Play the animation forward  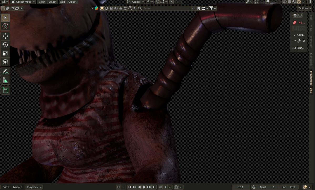144,187
